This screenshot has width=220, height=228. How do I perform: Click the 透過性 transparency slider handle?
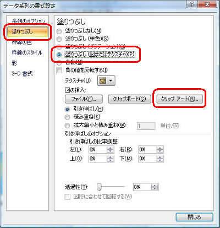[99, 187]
